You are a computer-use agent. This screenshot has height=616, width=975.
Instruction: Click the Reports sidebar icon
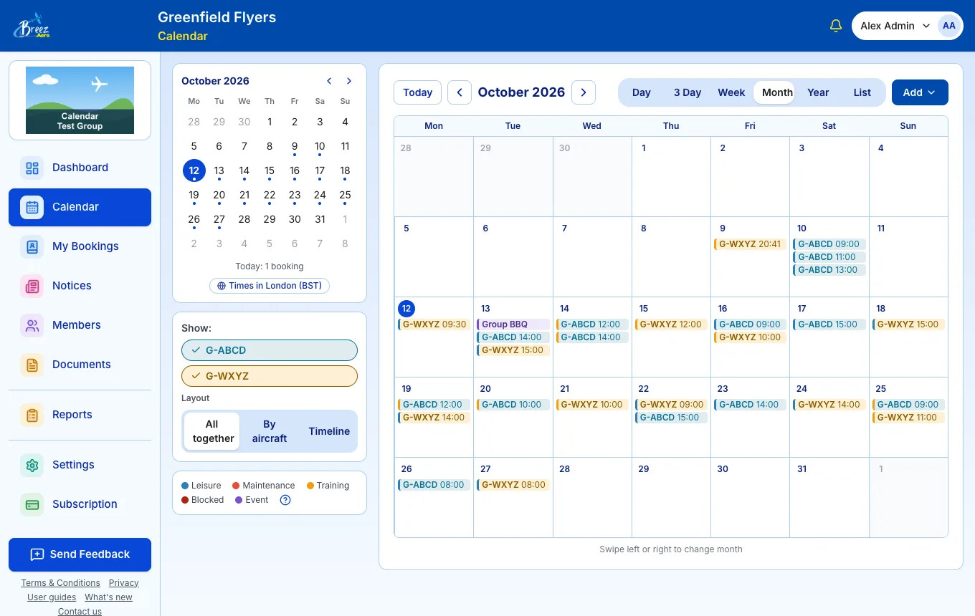pyautogui.click(x=32, y=415)
